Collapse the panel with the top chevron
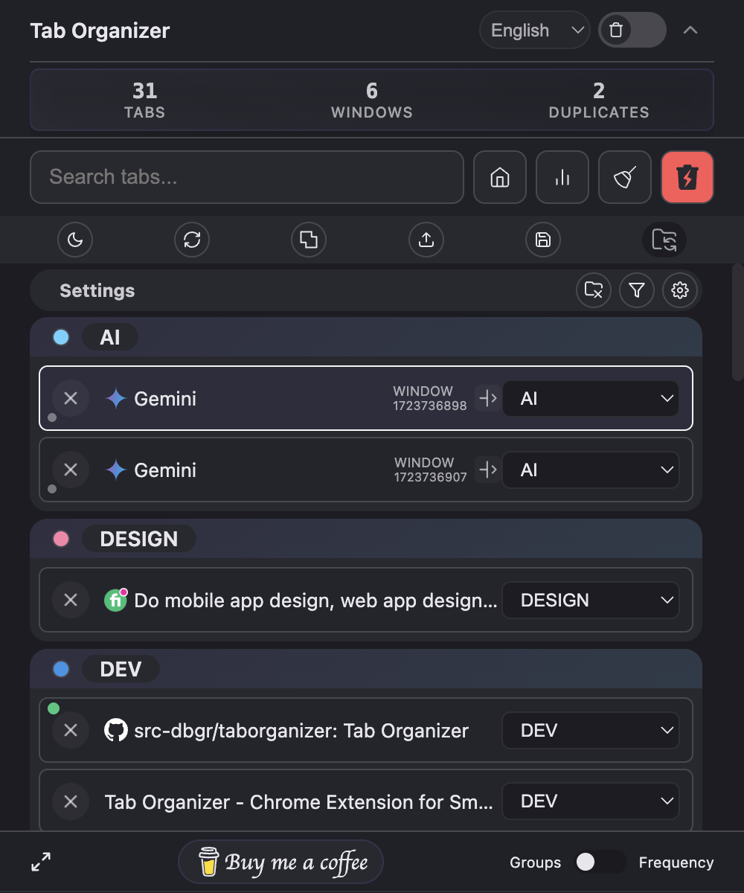 point(690,30)
